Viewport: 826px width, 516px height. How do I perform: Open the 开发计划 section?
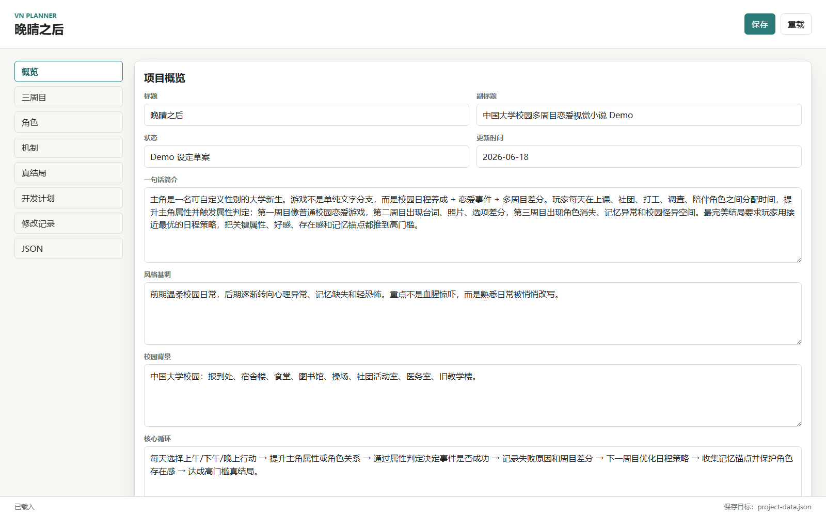(69, 198)
